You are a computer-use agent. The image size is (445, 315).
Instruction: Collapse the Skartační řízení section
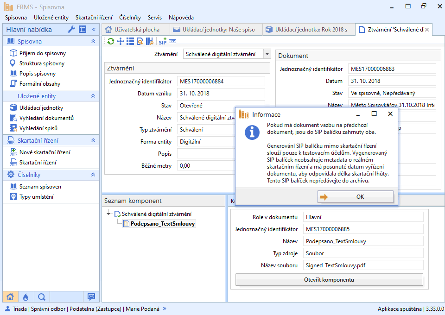(93, 141)
